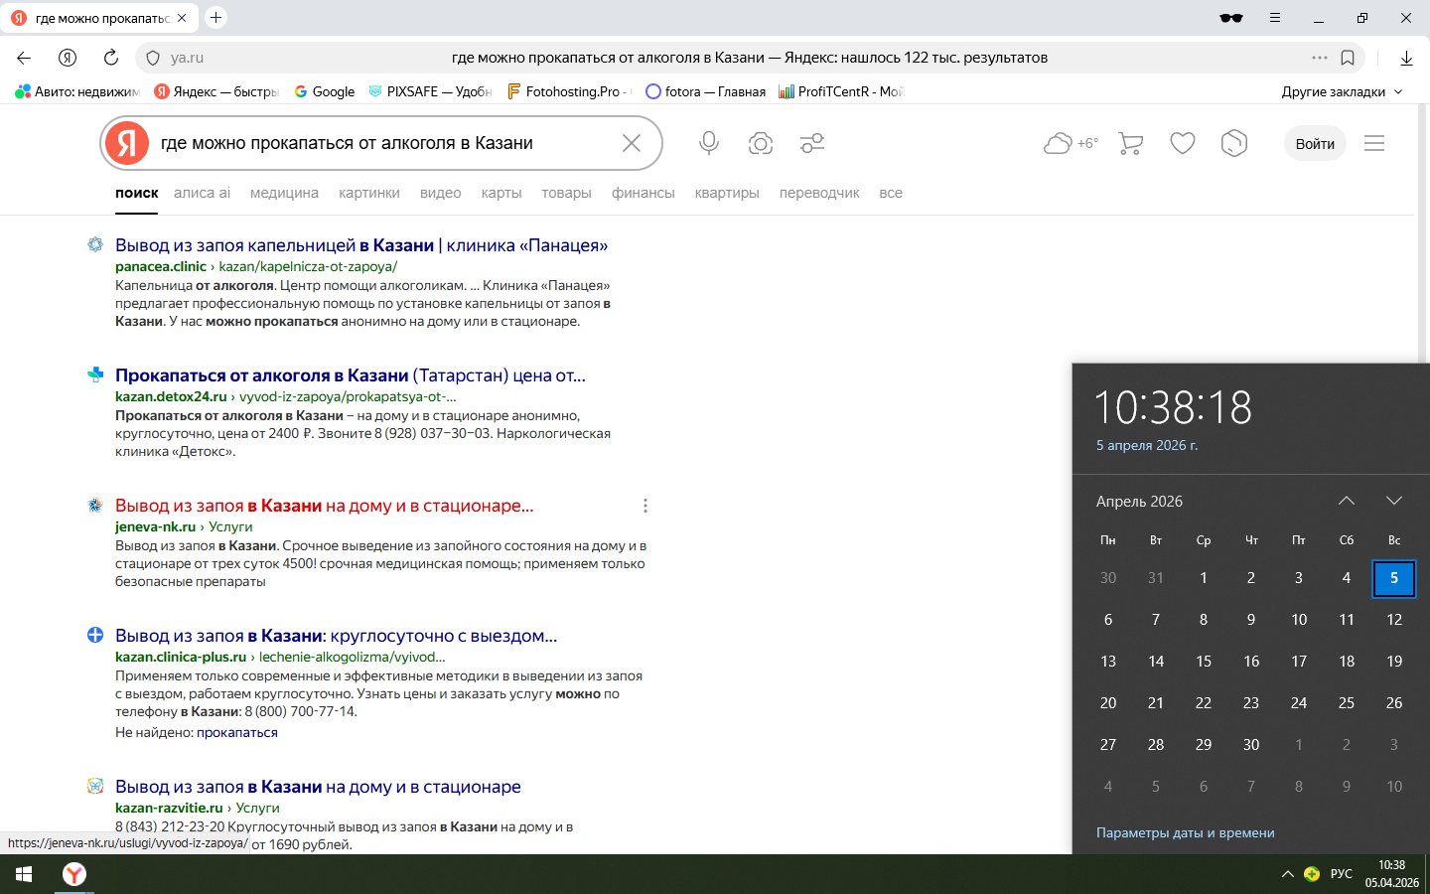Viewport: 1430px width, 894px height.
Task: Select April 15 in the calendar
Action: [x=1204, y=661]
